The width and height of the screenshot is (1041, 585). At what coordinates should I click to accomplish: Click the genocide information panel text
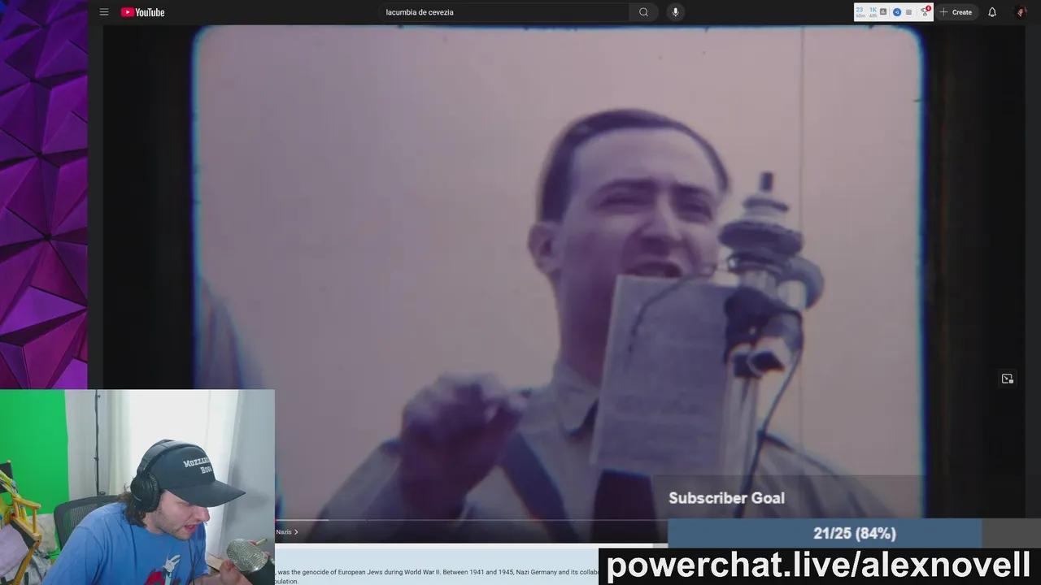pyautogui.click(x=438, y=576)
